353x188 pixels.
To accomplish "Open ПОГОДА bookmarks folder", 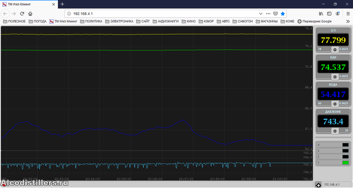I will (38, 21).
